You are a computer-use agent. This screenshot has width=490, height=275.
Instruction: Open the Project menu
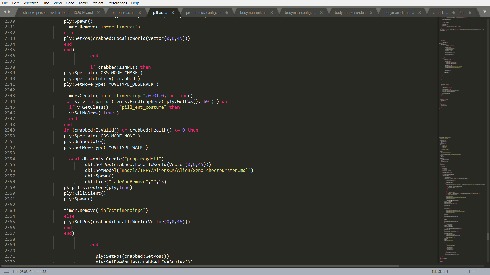[x=98, y=3]
